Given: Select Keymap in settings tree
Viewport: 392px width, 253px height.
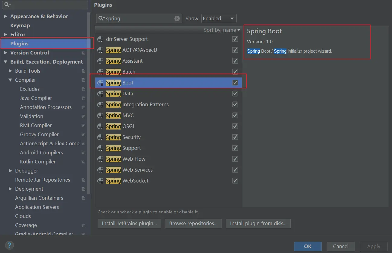Looking at the screenshot, I should pos(20,25).
